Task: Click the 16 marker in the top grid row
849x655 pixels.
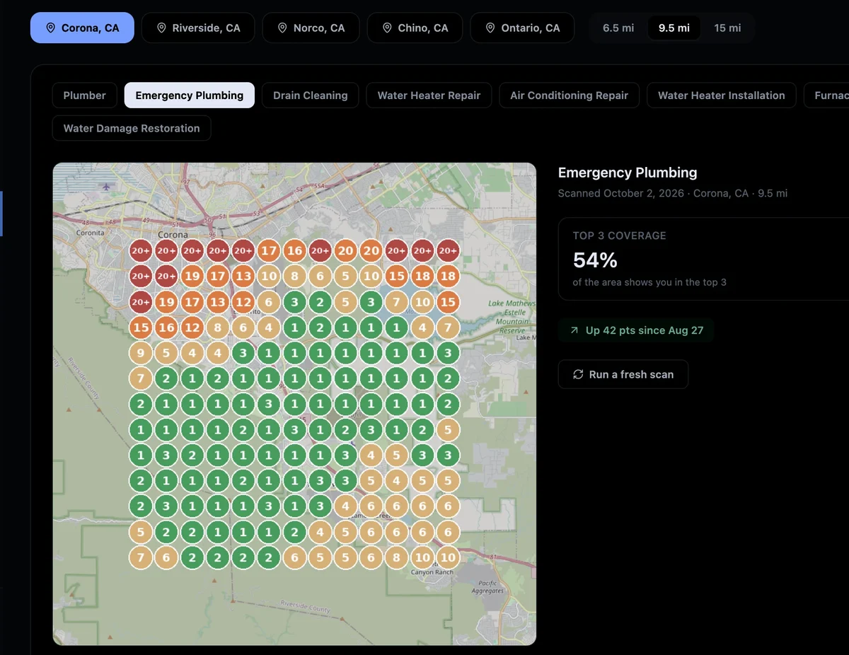Action: coord(294,250)
